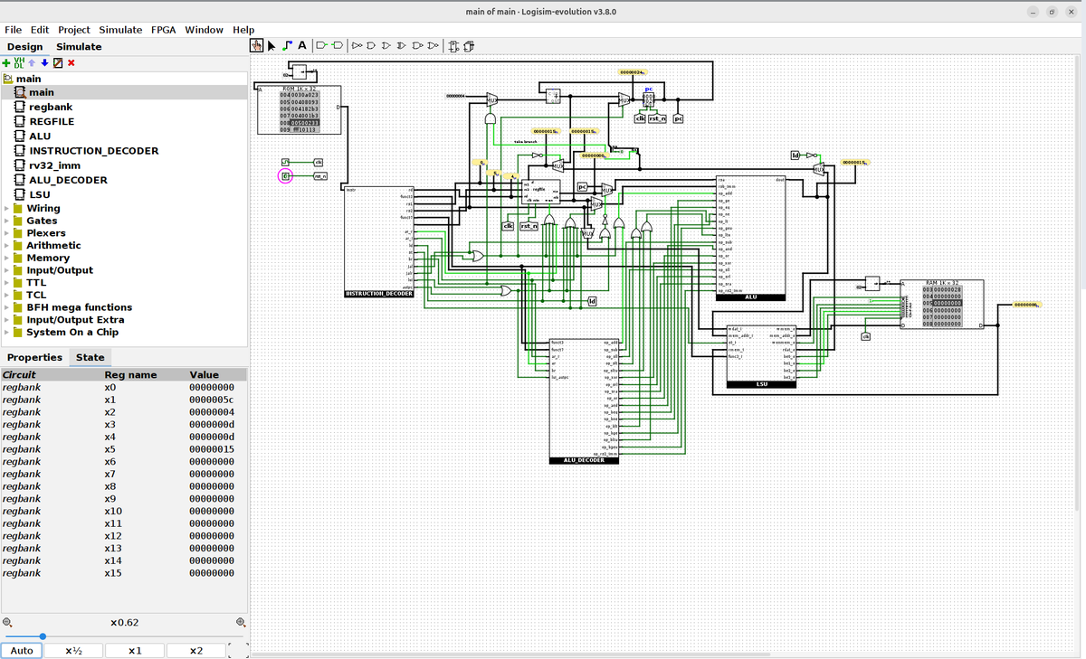Image resolution: width=1086 pixels, height=659 pixels.
Task: Open the Edit menu
Action: click(41, 30)
